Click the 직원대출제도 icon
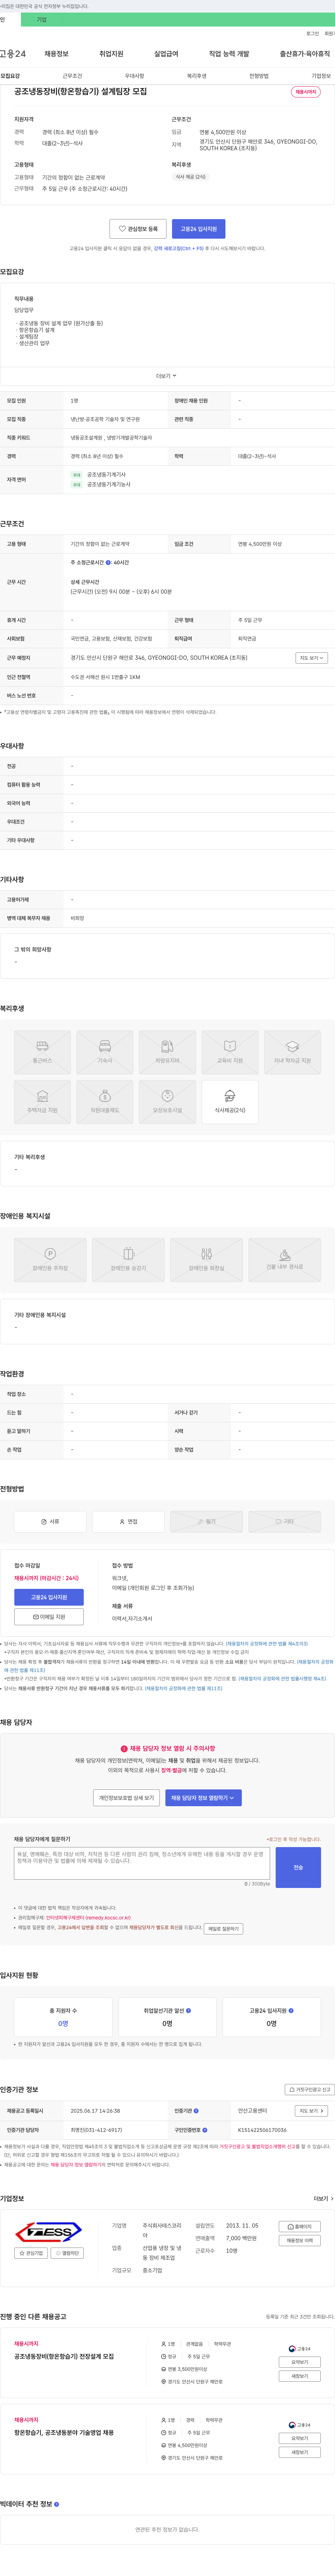This screenshot has width=335, height=2576. tap(105, 1102)
